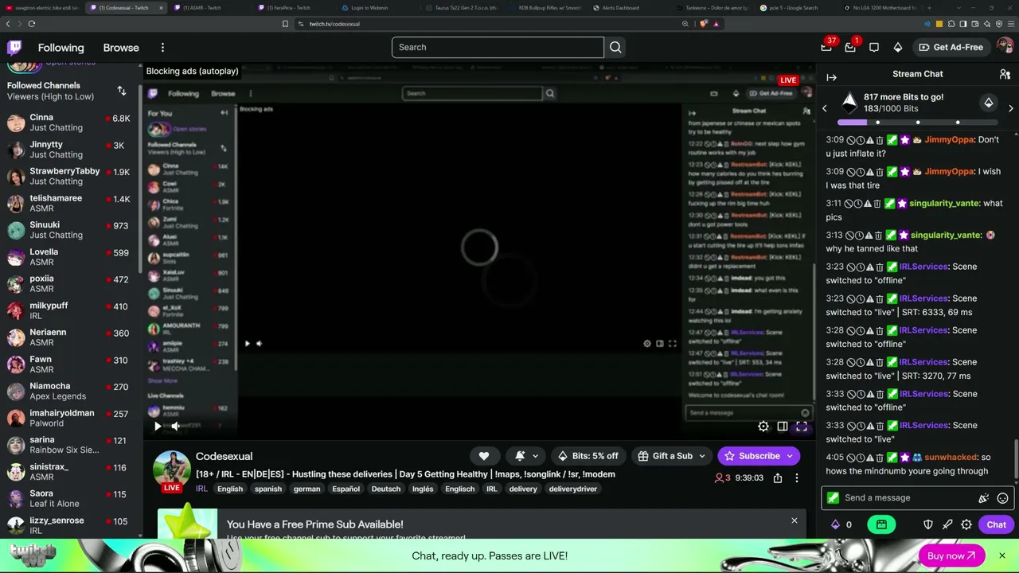Click the singularity_vante username at 3:11

(944, 203)
